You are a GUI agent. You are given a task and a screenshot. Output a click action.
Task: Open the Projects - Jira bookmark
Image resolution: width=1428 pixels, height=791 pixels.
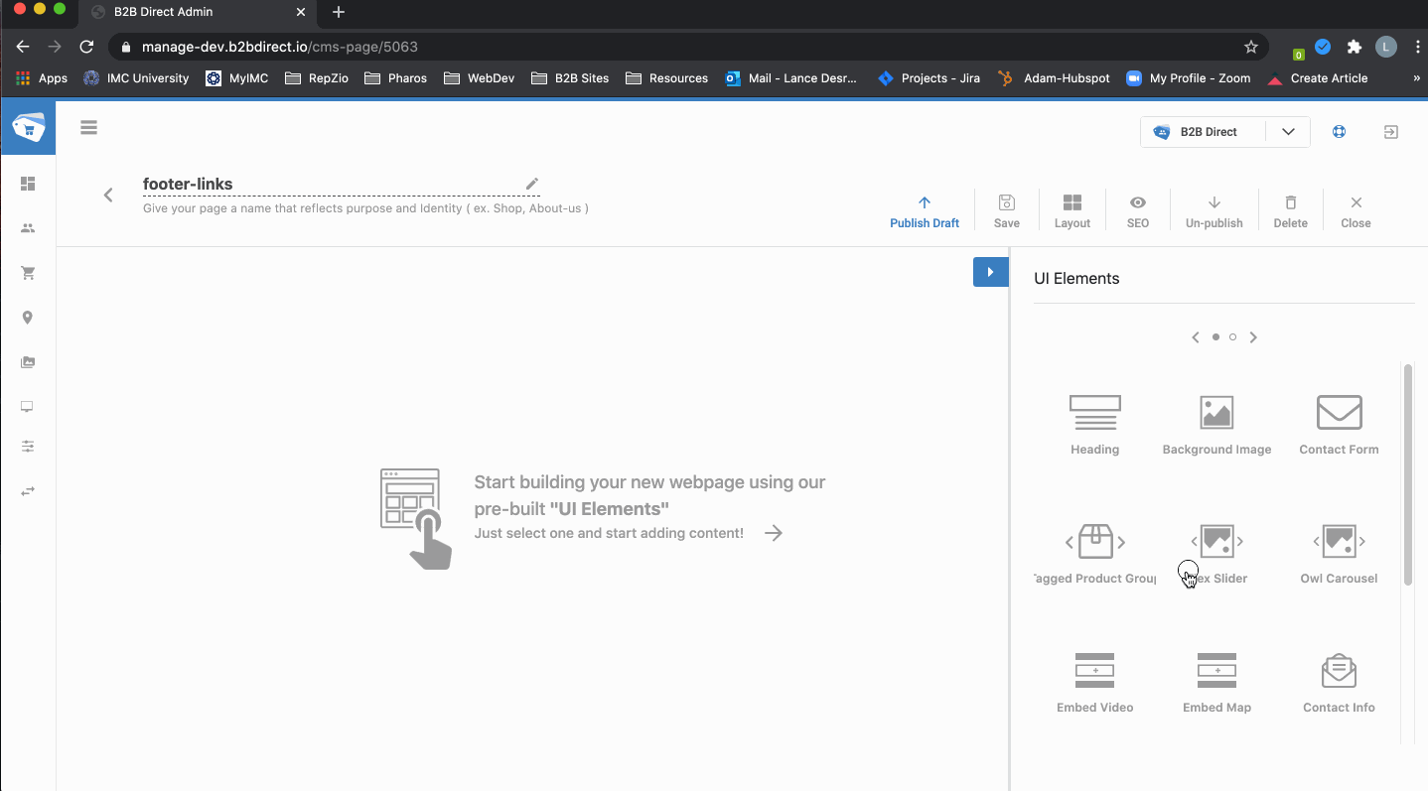coord(928,78)
